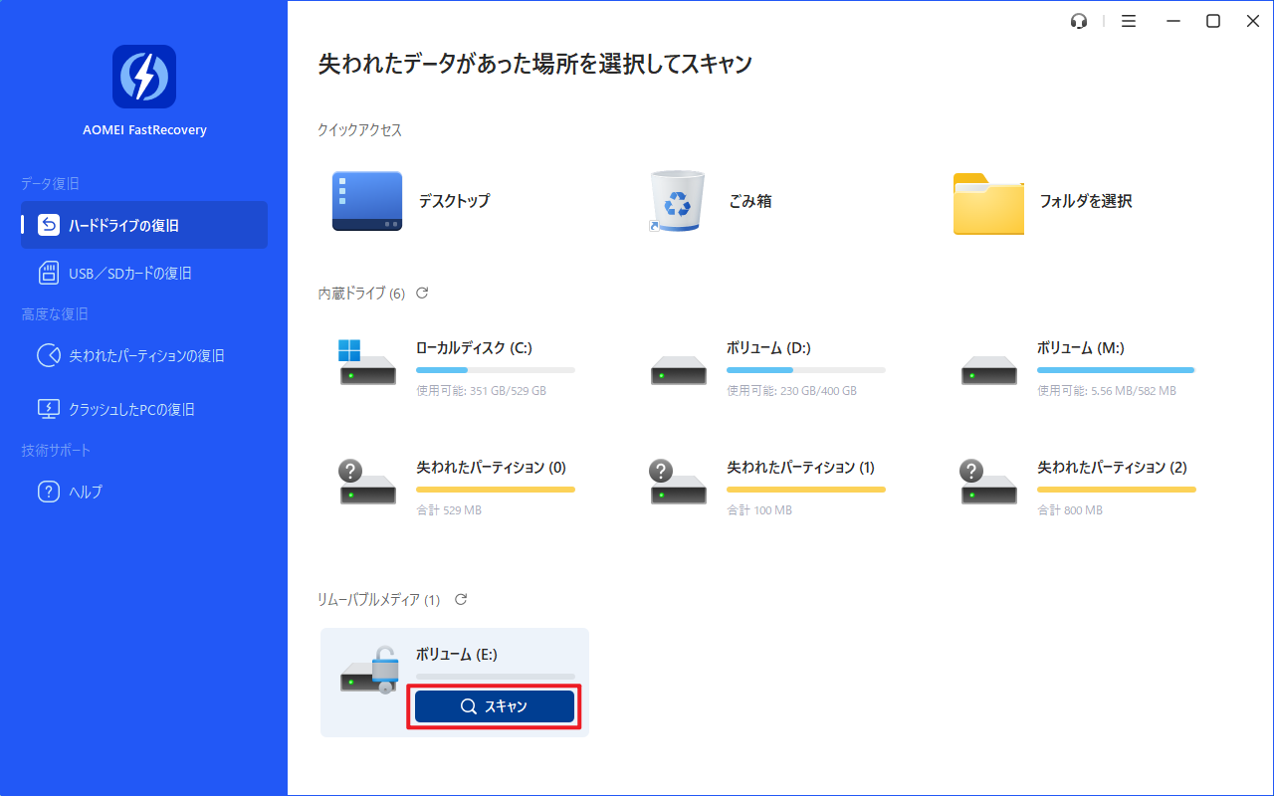
Task: Refresh the リムーバブルメディア list
Action: (x=460, y=599)
